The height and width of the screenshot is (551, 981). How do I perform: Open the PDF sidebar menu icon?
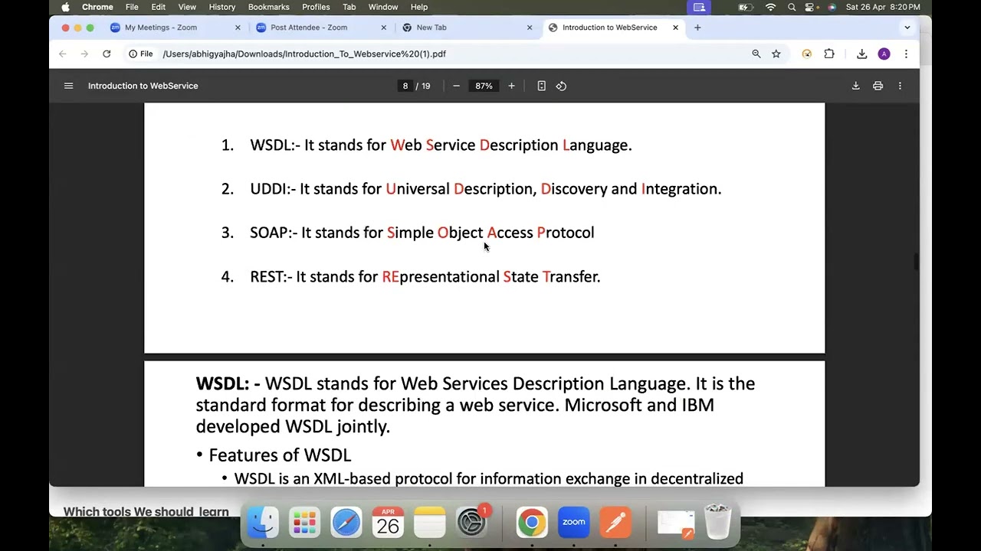coord(68,86)
